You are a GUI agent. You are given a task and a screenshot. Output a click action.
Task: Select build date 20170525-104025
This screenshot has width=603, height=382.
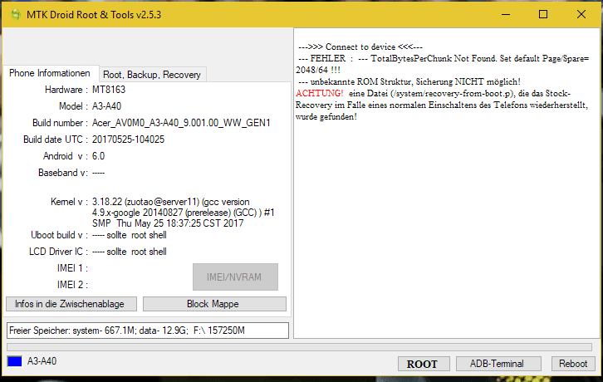pyautogui.click(x=128, y=140)
